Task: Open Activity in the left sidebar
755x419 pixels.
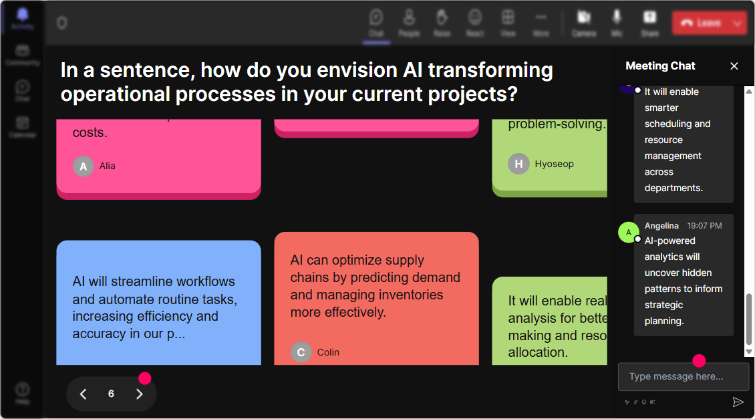Action: [x=23, y=19]
